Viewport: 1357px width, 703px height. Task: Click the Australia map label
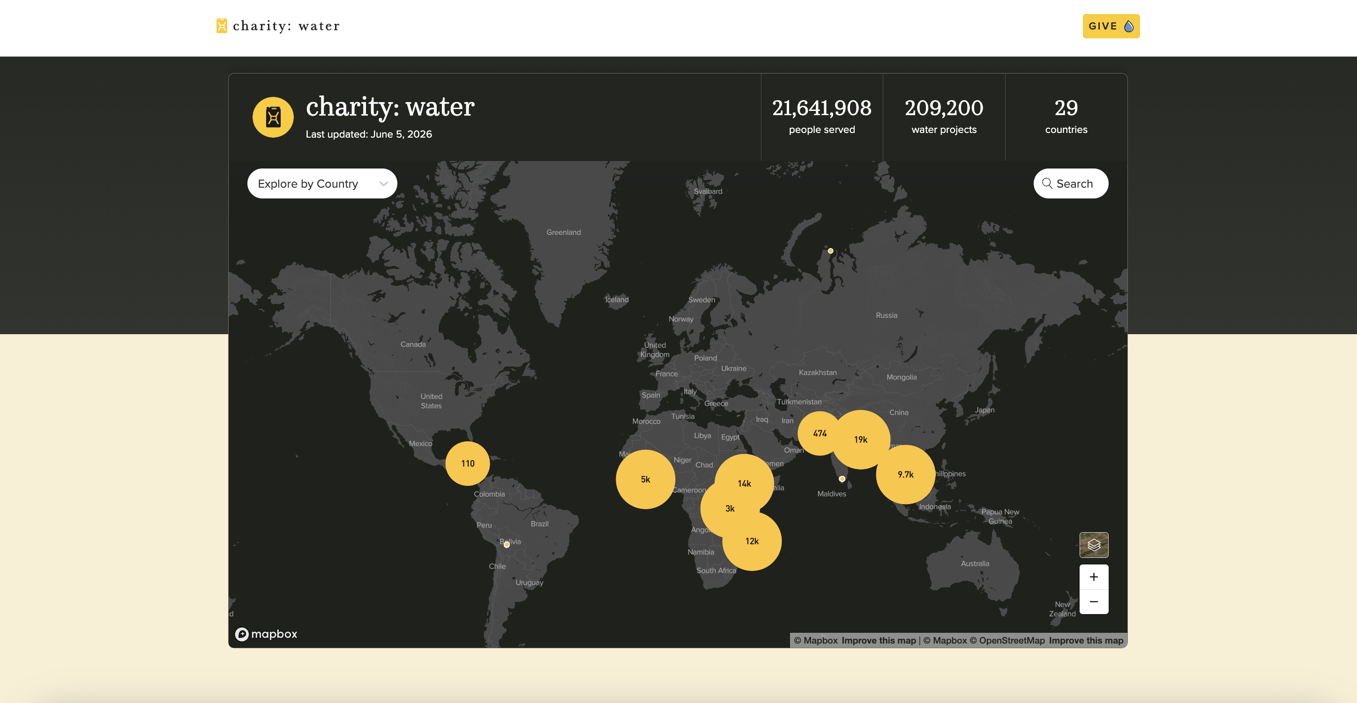click(x=975, y=564)
